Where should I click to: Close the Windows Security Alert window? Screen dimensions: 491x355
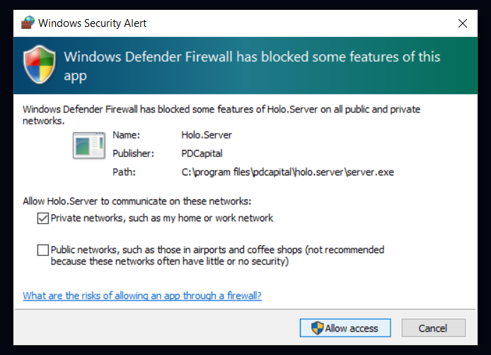463,23
